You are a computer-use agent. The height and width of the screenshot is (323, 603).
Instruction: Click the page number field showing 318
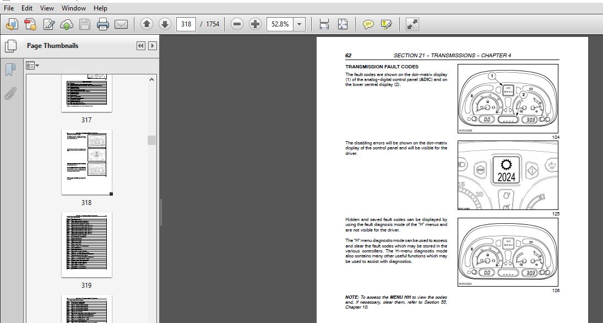coord(186,24)
